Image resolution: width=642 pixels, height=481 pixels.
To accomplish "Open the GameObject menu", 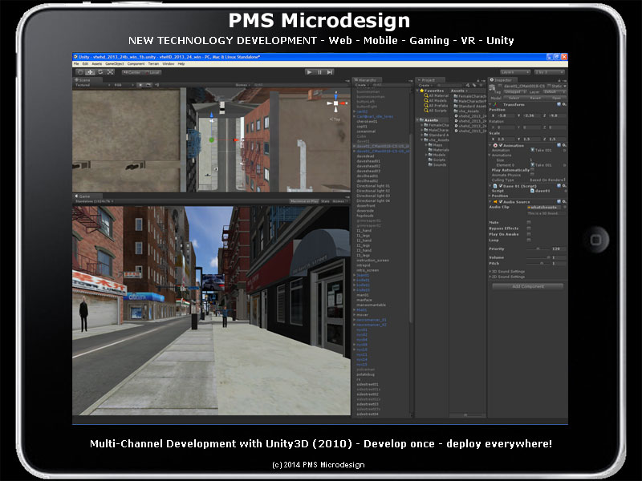I will pyautogui.click(x=115, y=64).
